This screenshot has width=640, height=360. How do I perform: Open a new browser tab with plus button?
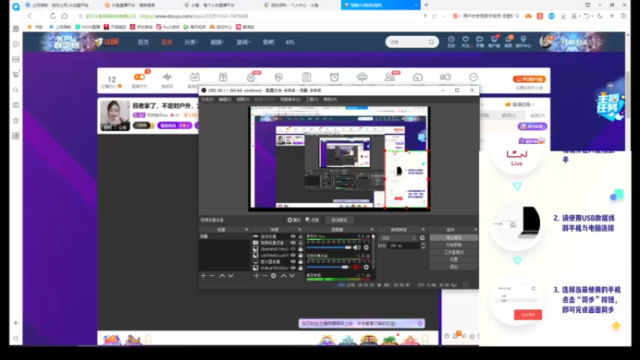tap(426, 5)
